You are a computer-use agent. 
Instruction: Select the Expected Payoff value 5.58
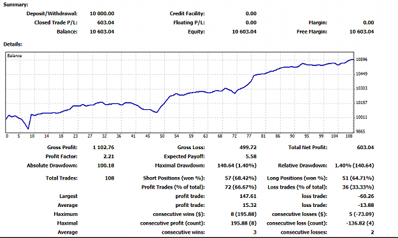pyautogui.click(x=251, y=156)
